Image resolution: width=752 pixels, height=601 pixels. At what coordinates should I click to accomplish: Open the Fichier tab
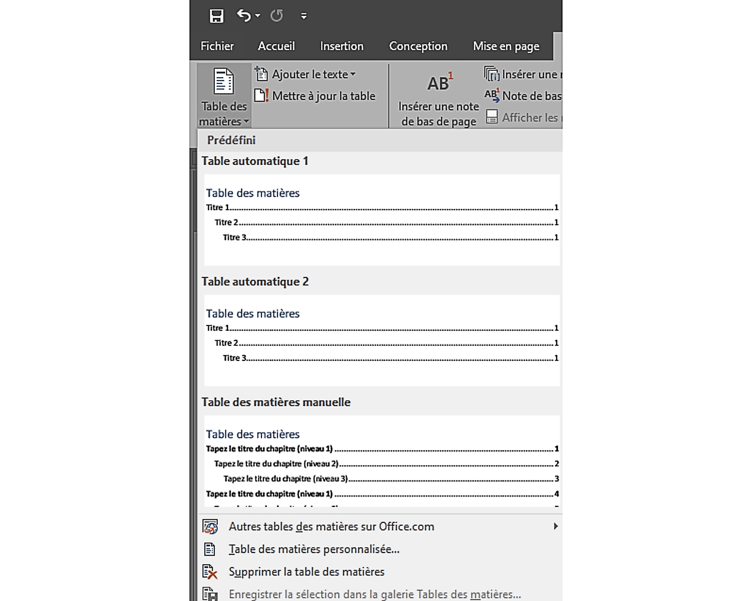click(217, 46)
